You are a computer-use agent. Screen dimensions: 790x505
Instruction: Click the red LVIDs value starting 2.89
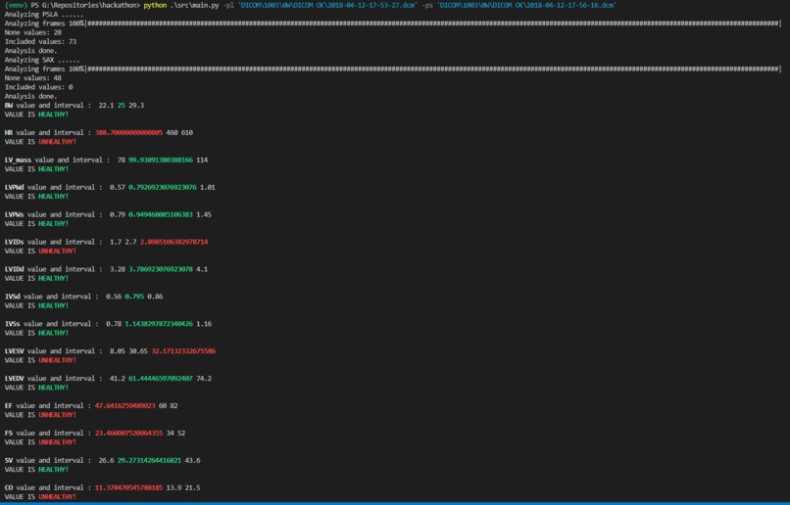point(173,242)
